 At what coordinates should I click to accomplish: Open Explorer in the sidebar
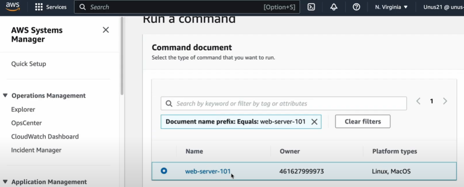(23, 110)
